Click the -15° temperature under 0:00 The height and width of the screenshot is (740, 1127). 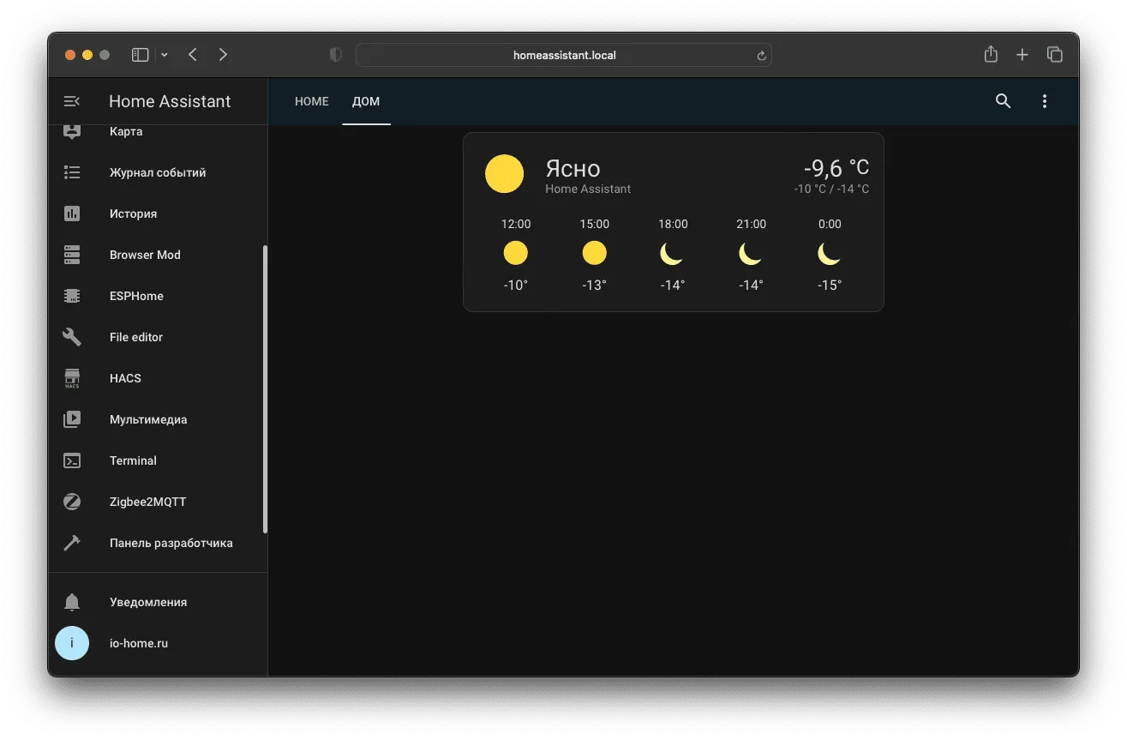pos(830,285)
